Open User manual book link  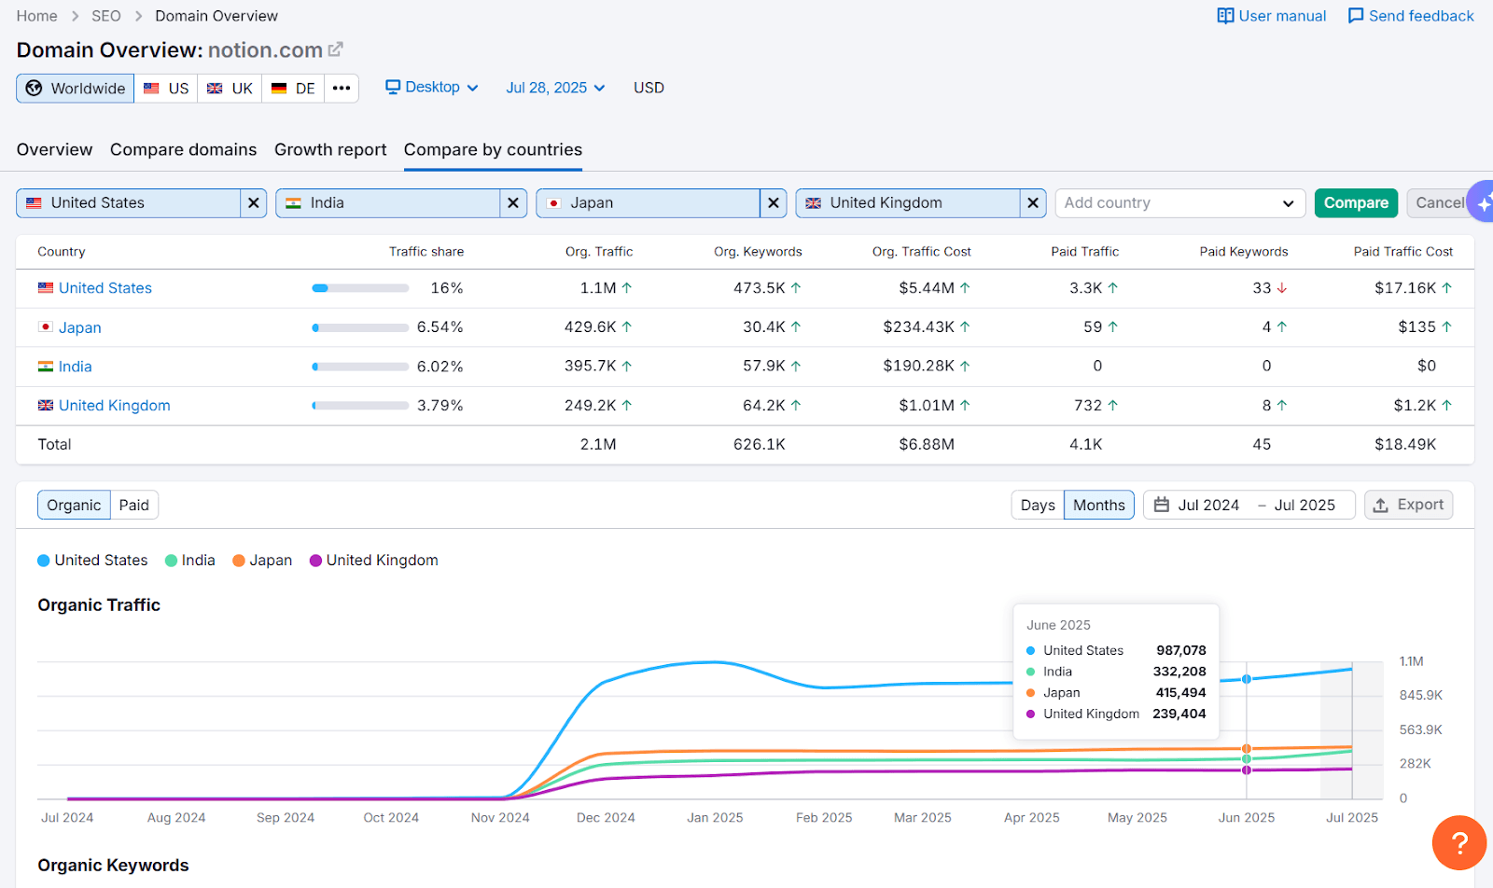click(x=1271, y=16)
